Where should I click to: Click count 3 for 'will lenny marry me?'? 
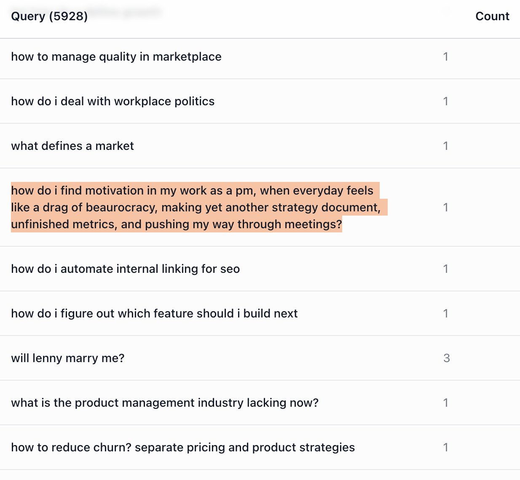(x=446, y=358)
